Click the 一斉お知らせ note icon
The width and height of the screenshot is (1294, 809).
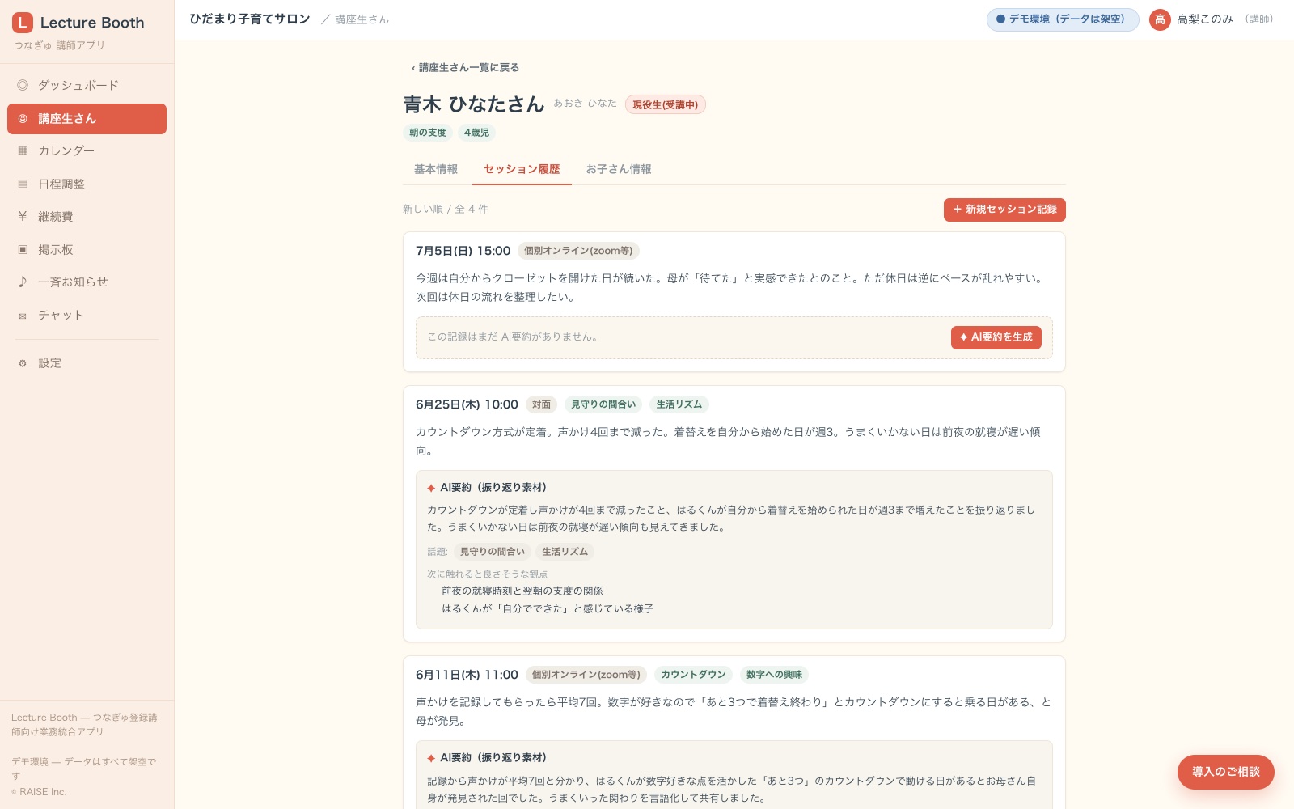pos(23,282)
